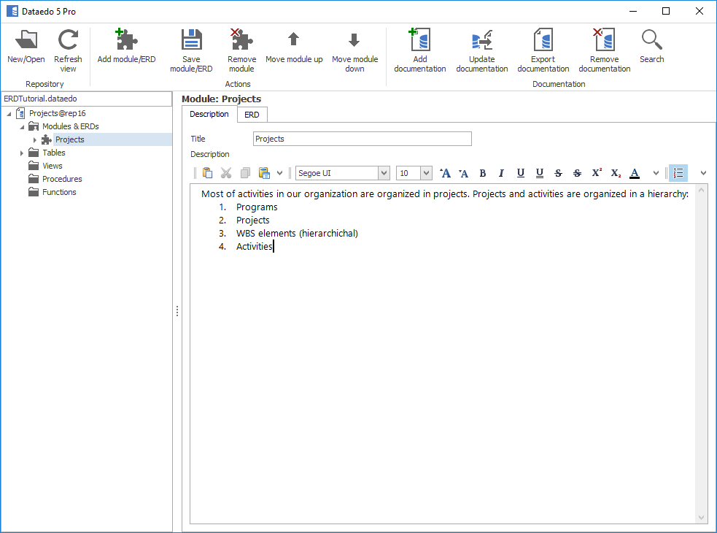Click the Update documentation icon
This screenshot has width=717, height=533.
tap(481, 41)
